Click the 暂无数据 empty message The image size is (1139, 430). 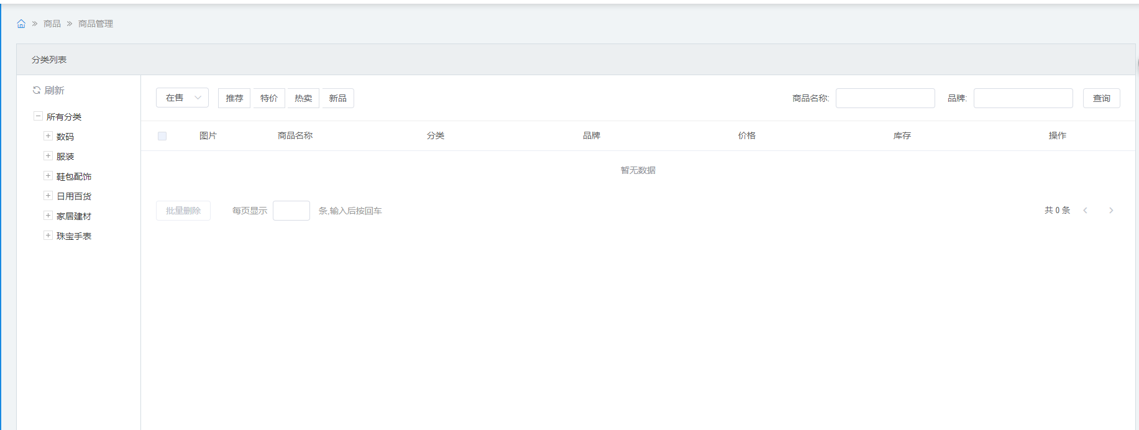[638, 170]
